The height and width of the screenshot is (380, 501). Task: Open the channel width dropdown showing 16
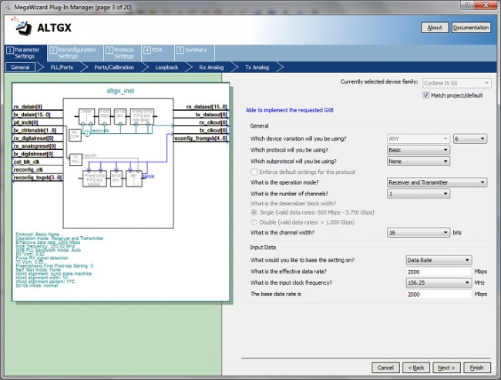point(419,232)
